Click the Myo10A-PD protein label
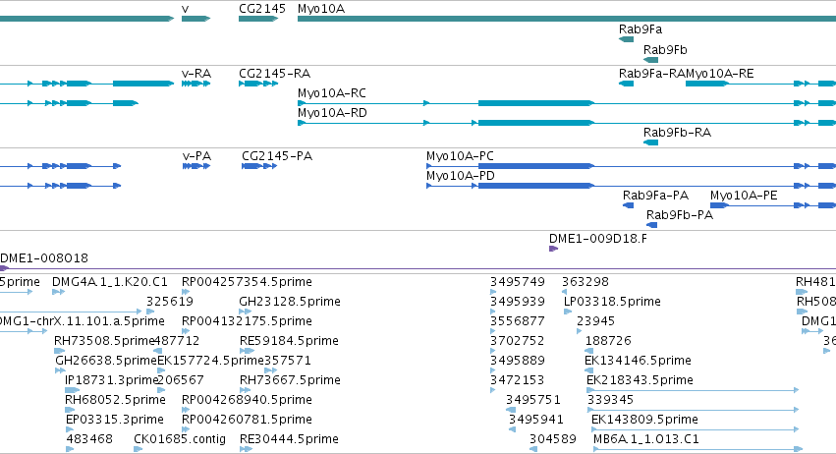Viewport: 836px width, 454px height. click(460, 176)
